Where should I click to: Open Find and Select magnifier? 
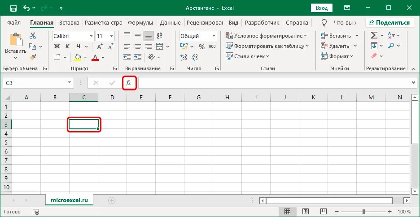pyautogui.click(x=391, y=46)
